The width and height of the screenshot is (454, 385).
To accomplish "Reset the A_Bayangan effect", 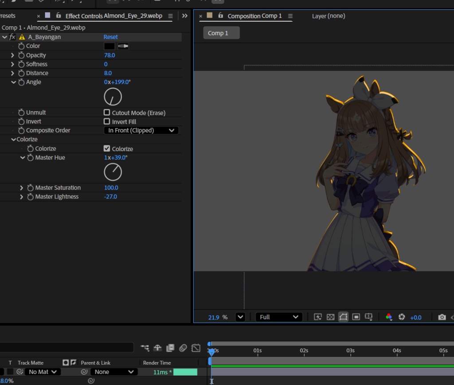I will click(x=110, y=37).
